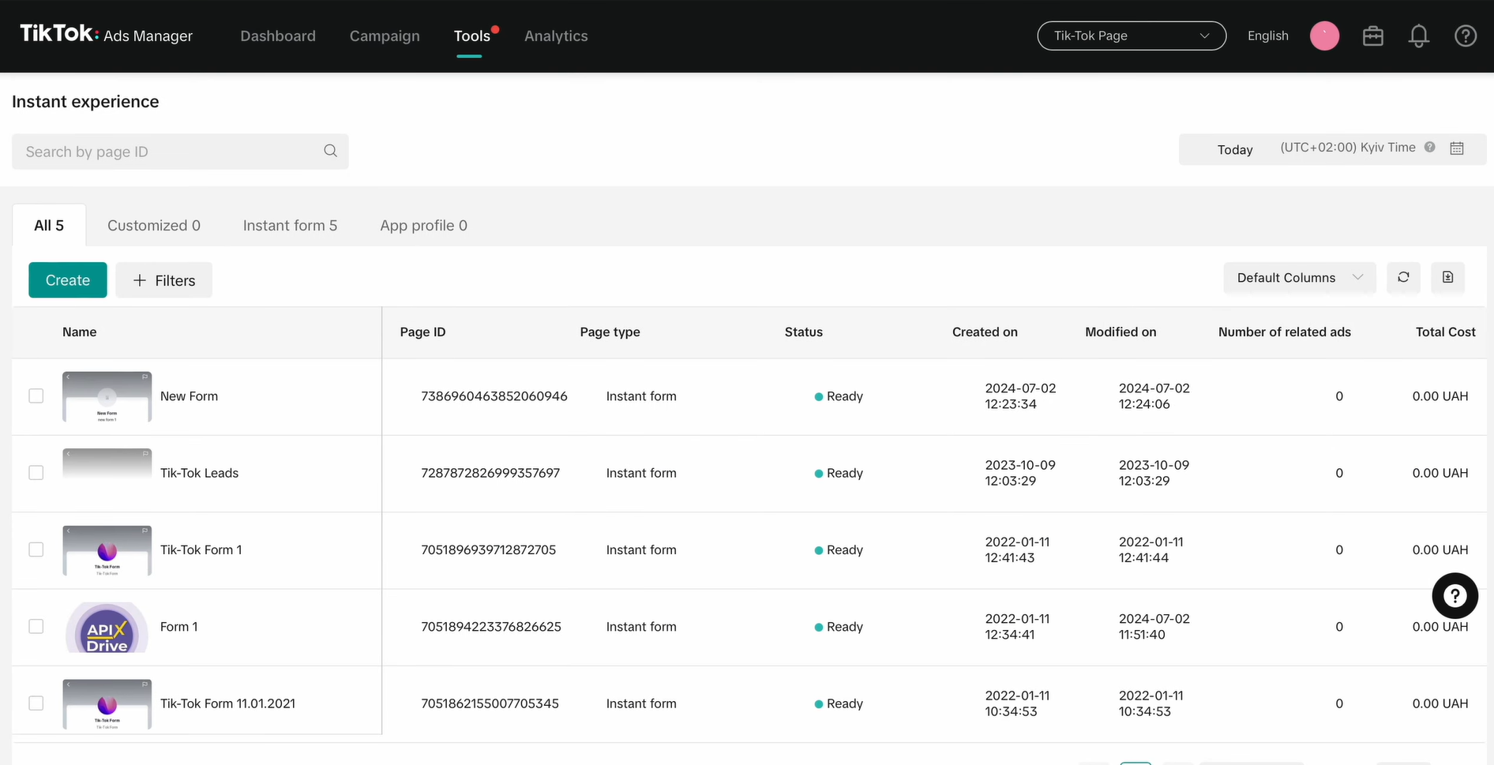Tick the checkbox for Tik-Tok Form 1

pyautogui.click(x=36, y=549)
